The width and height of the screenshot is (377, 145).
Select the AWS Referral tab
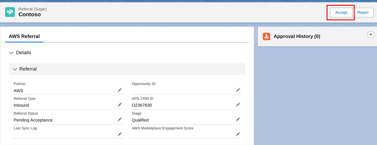24,36
